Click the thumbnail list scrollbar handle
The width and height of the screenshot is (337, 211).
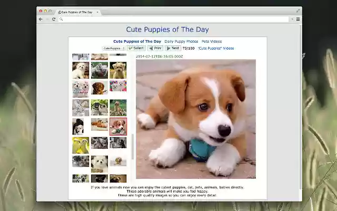click(x=133, y=147)
